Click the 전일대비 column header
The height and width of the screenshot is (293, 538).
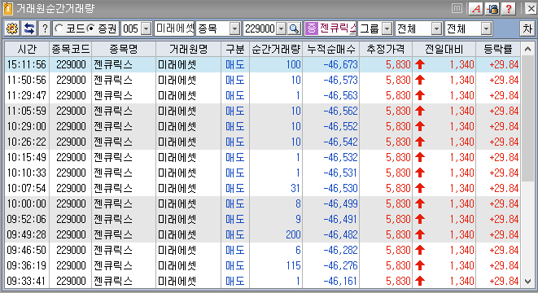[x=444, y=50]
